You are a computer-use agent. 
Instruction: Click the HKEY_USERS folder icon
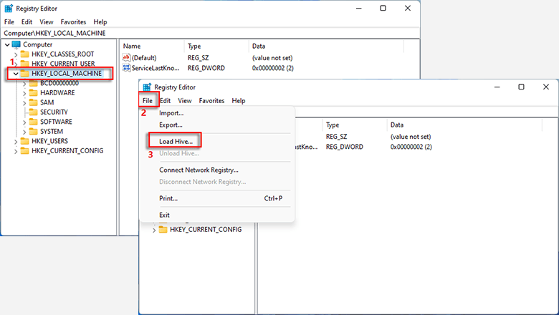[24, 141]
